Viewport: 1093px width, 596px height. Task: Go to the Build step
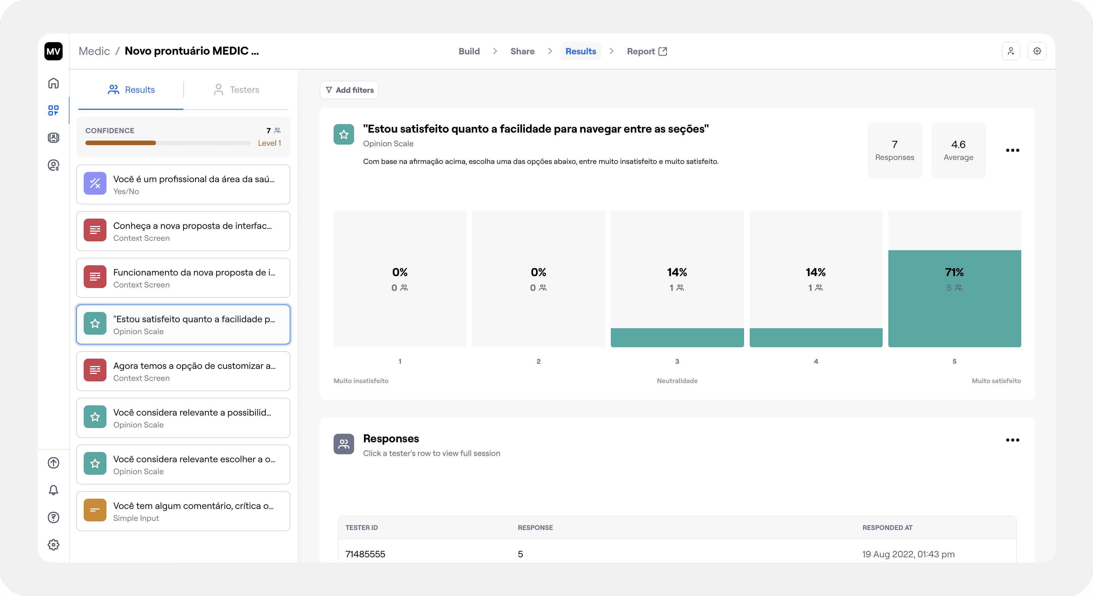click(469, 51)
